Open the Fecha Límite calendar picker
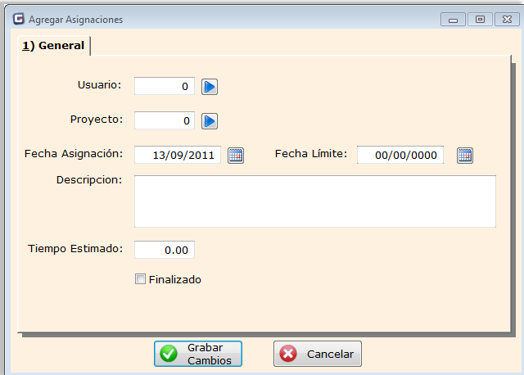524x375 pixels. click(465, 156)
